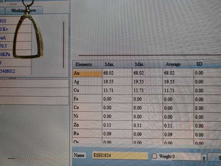Sort by the Max. column header
The image size is (221, 166).
coord(110,64)
